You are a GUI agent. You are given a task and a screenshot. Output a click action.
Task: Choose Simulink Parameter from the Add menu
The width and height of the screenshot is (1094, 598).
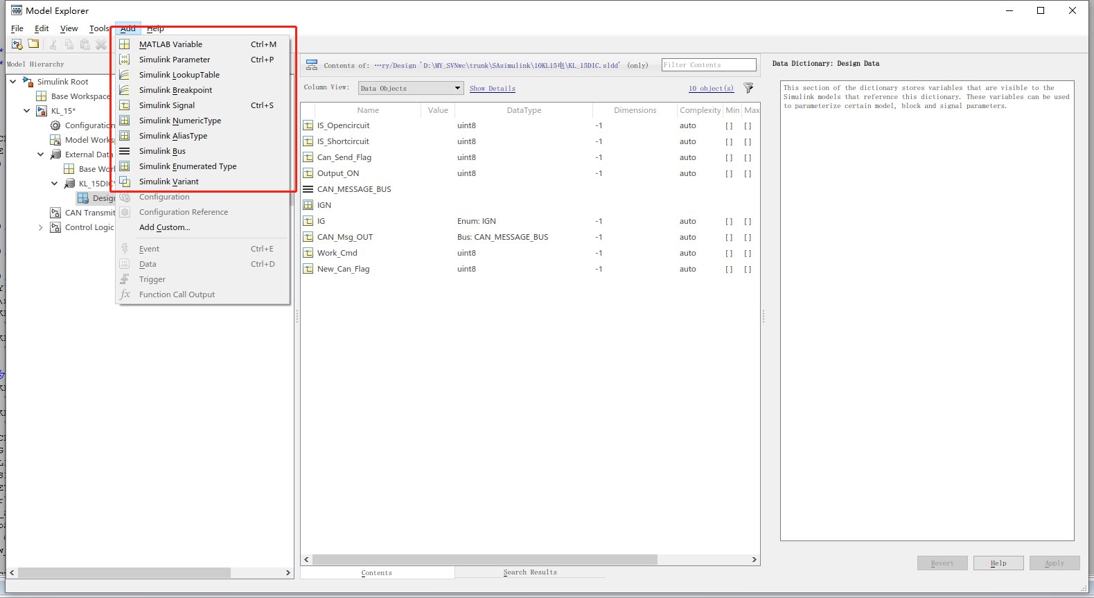tap(202, 60)
